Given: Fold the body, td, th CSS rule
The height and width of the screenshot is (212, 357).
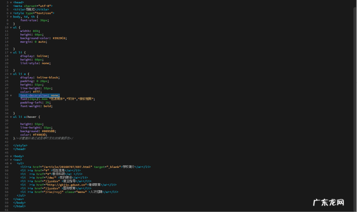Looking at the screenshot, I should click(11, 17).
